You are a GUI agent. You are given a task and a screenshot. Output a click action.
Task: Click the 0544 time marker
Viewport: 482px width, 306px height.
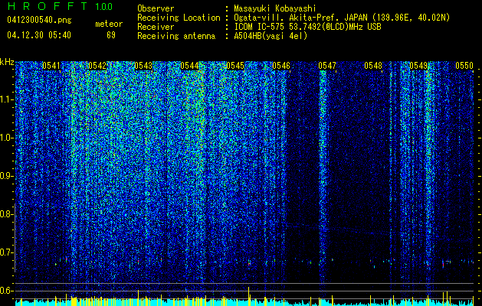coord(189,66)
